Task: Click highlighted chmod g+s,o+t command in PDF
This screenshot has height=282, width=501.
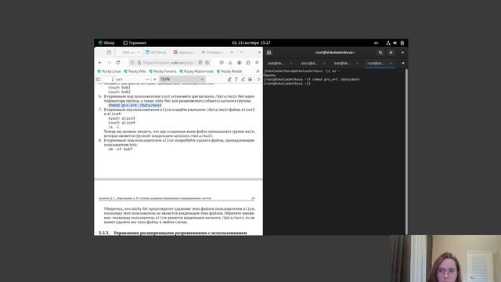Action: click(x=135, y=105)
